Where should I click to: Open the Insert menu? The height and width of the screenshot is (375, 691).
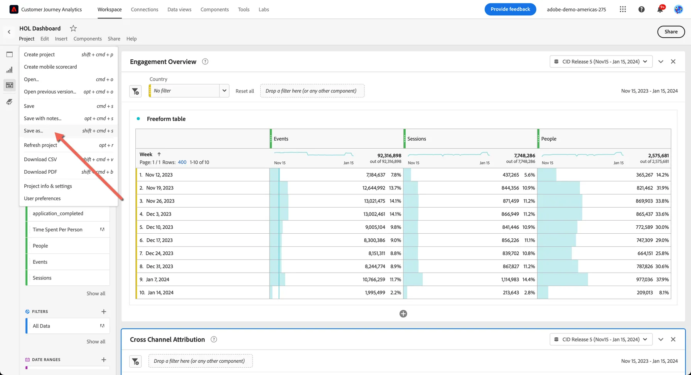click(x=61, y=39)
